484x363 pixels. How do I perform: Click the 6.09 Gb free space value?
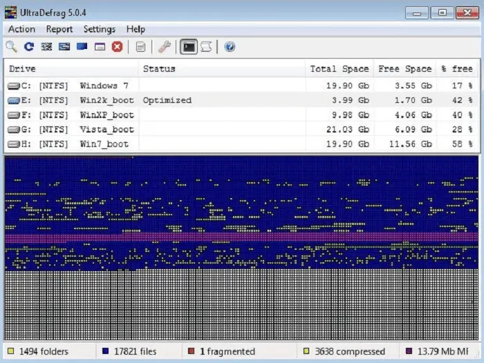point(413,130)
